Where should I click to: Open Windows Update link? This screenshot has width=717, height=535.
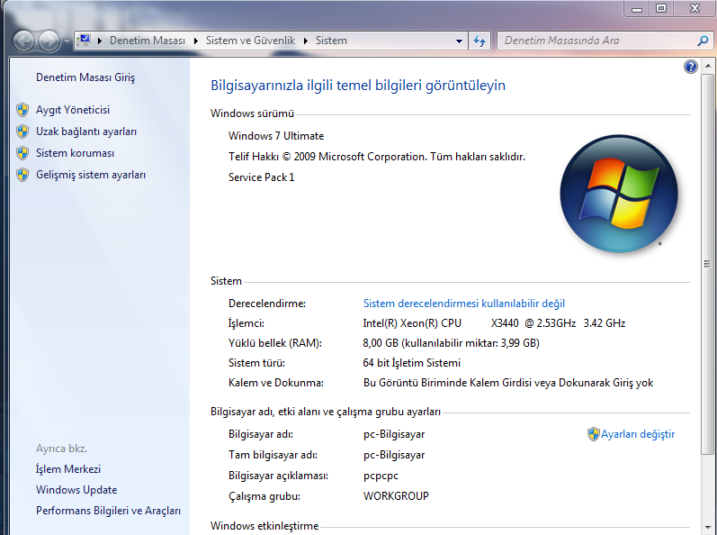coord(76,490)
